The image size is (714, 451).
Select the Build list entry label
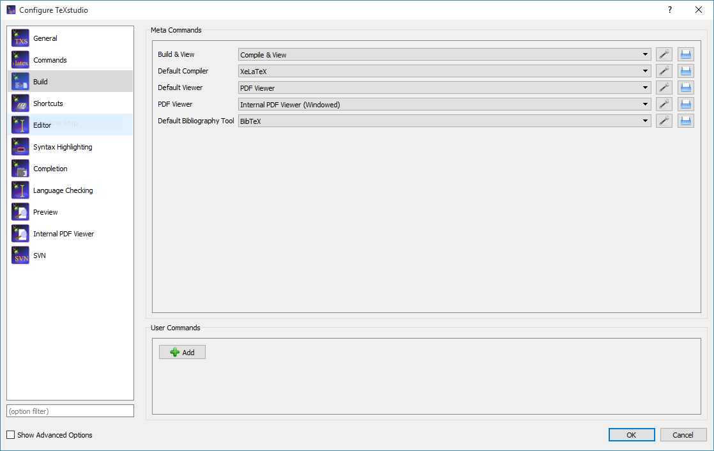point(40,82)
